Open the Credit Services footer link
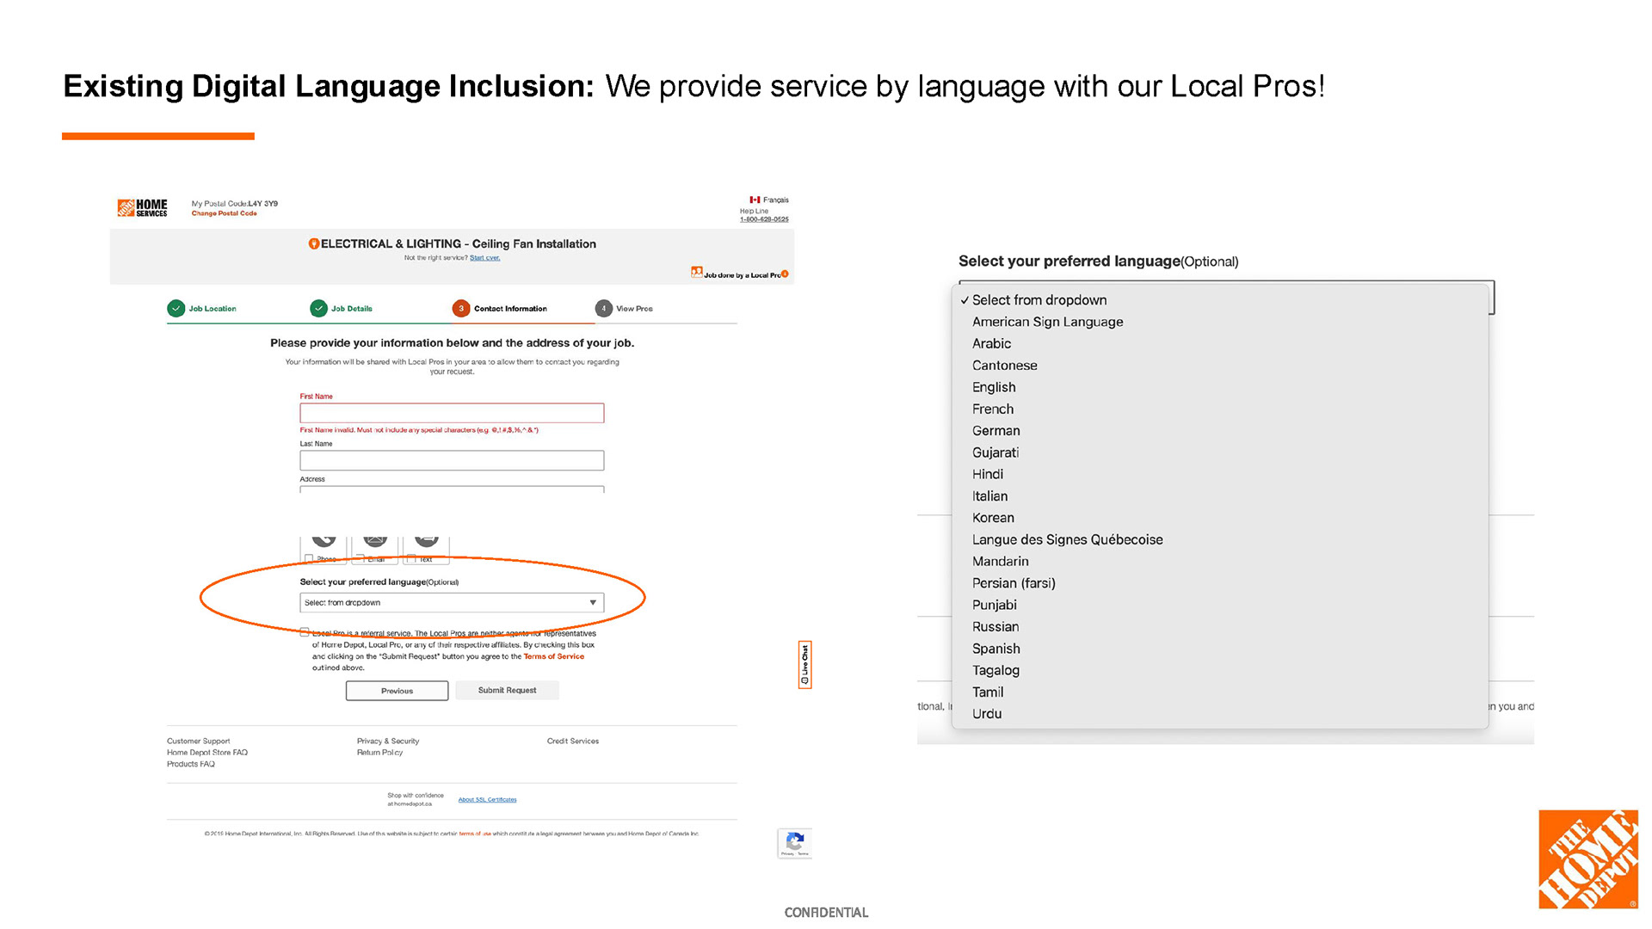Image resolution: width=1652 pixels, height=929 pixels. (x=573, y=741)
